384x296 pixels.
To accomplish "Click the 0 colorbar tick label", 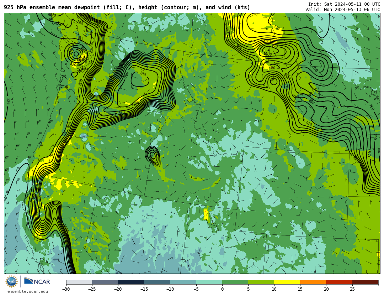I will click(x=222, y=289).
